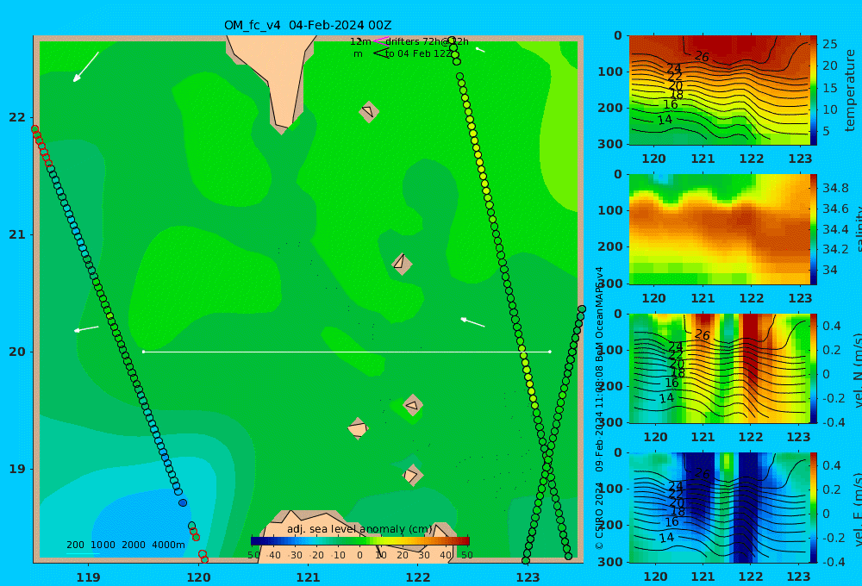Image resolution: width=862 pixels, height=586 pixels.
Task: Open the eastward velocity cross-section panel
Action: tap(719, 508)
